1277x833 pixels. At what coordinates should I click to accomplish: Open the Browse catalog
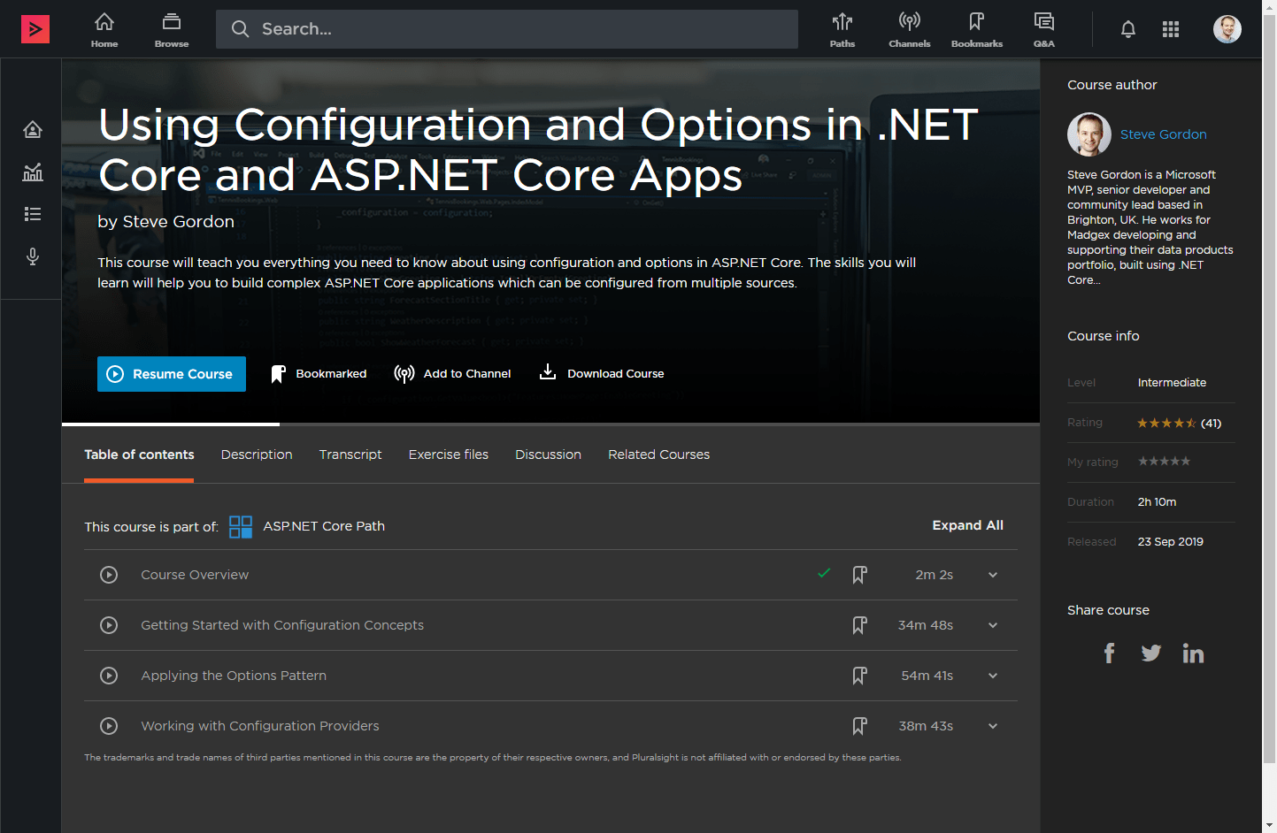pos(171,28)
